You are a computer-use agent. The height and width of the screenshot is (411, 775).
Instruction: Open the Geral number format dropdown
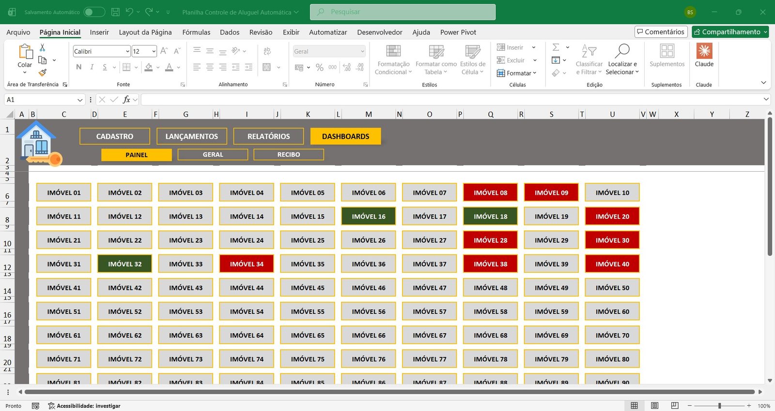click(362, 51)
